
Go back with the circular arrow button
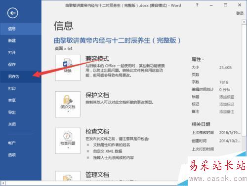click(12, 13)
